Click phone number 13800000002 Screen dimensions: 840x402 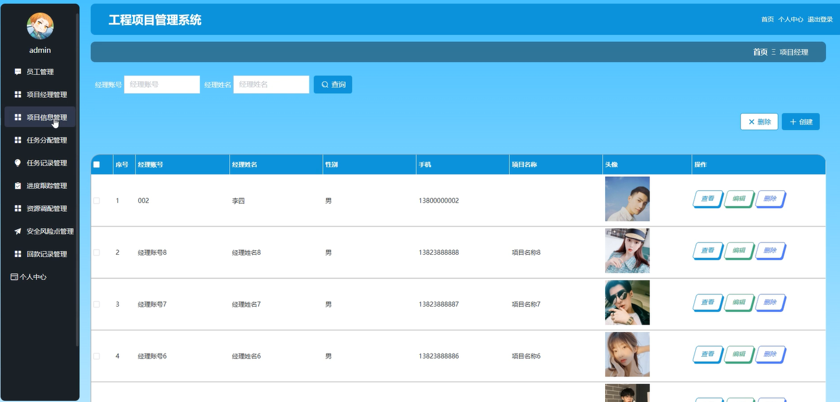[x=439, y=201]
